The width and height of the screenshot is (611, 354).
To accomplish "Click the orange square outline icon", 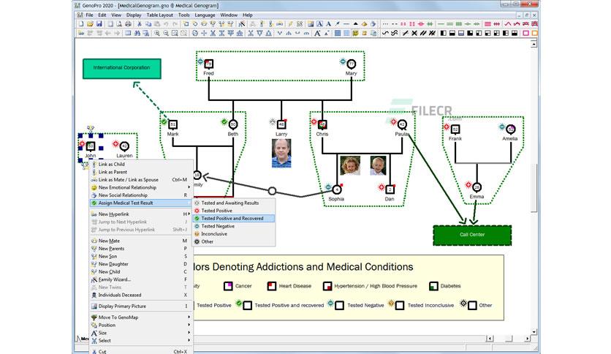I will [x=535, y=33].
